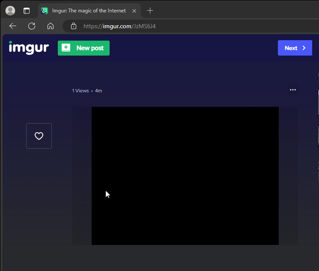Click the chevron arrow on Next button

coord(304,48)
